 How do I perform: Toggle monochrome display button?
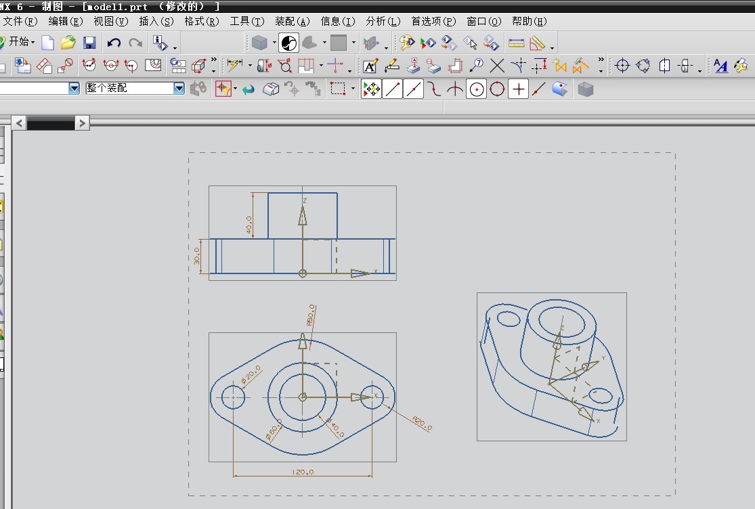(289, 43)
